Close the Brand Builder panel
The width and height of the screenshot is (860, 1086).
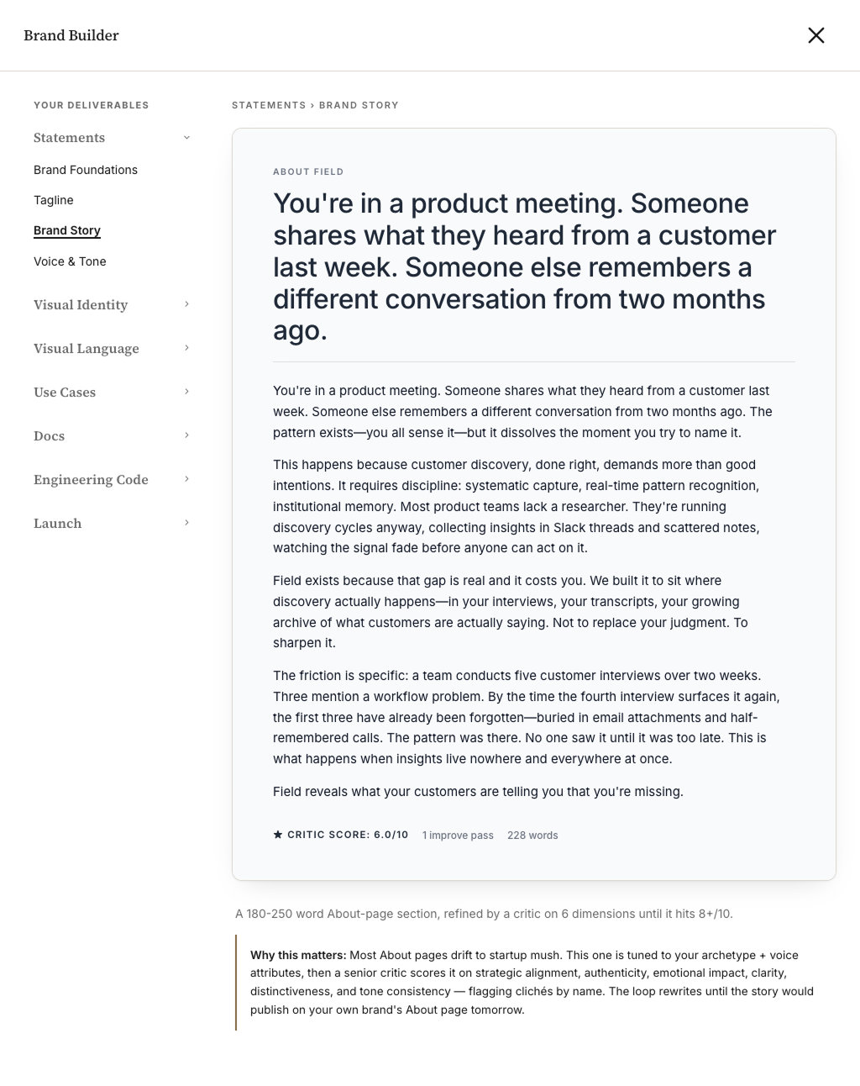click(816, 35)
